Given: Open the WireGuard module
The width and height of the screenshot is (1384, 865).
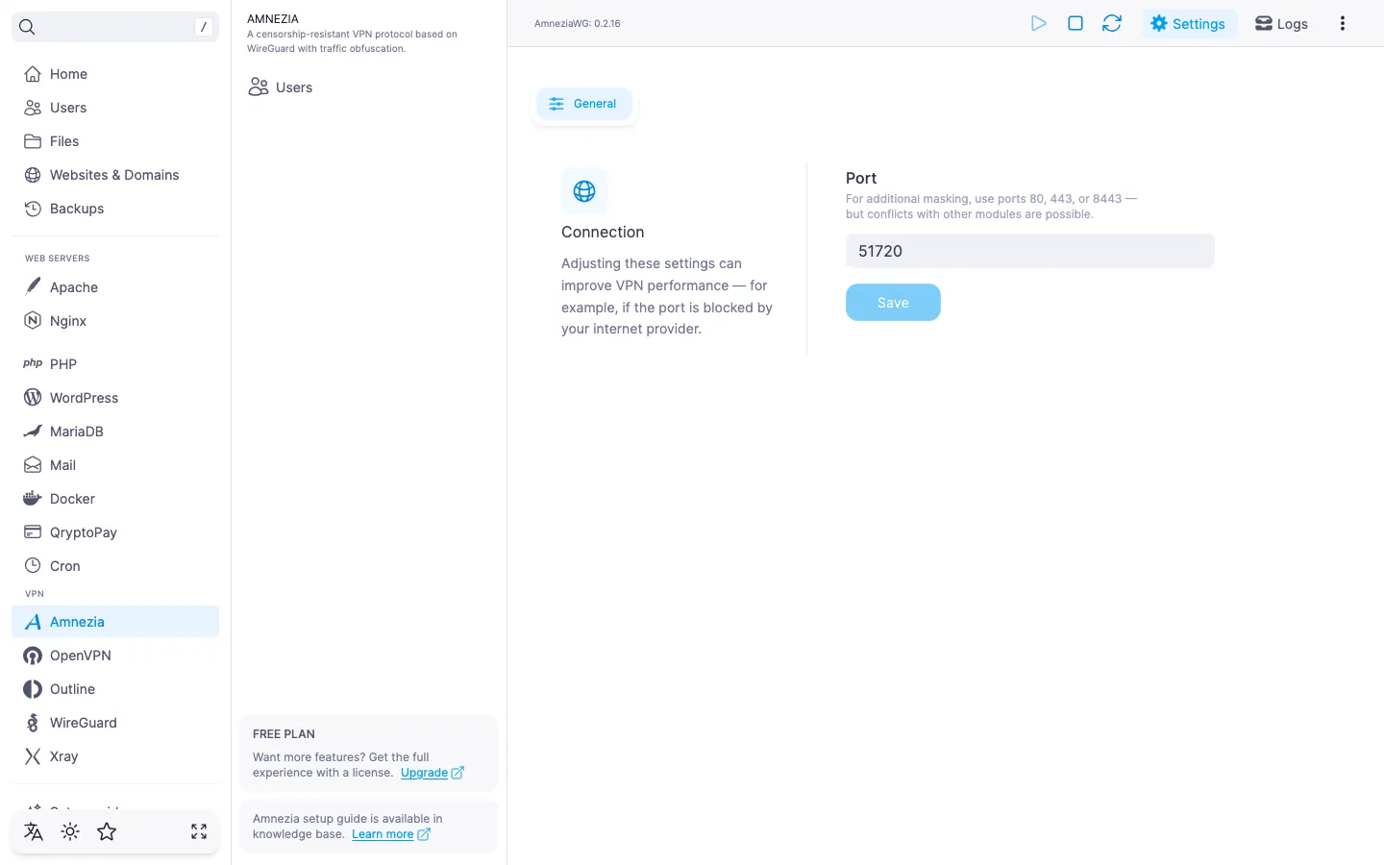Looking at the screenshot, I should [115, 723].
